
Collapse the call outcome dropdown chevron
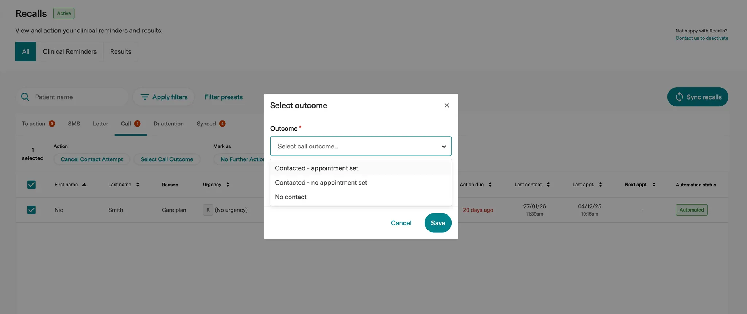pos(444,146)
